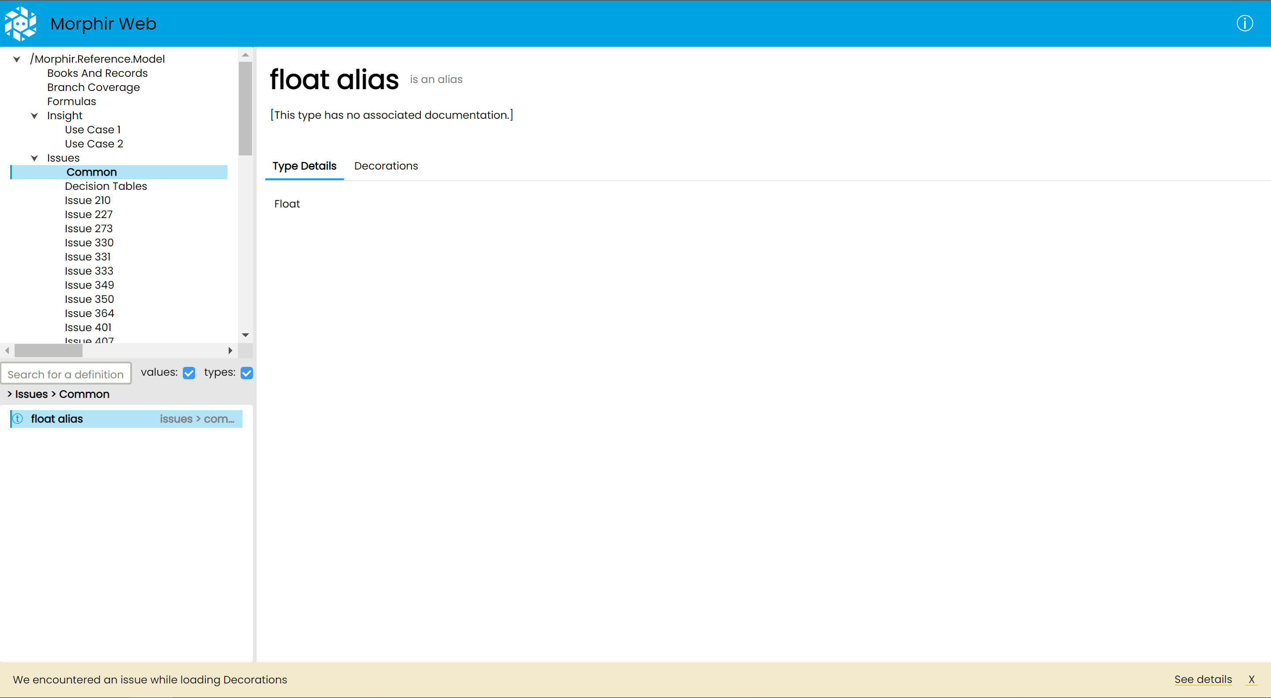The width and height of the screenshot is (1271, 698).
Task: Click horizontal scroll left arrow
Action: [x=7, y=351]
